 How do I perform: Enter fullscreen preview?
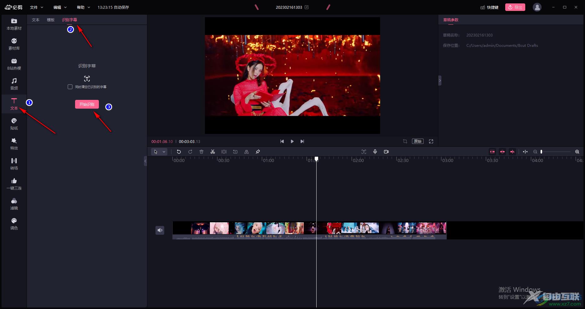click(431, 141)
